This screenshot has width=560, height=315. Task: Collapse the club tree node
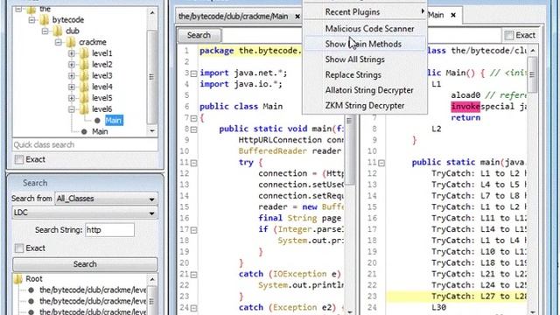(45, 31)
